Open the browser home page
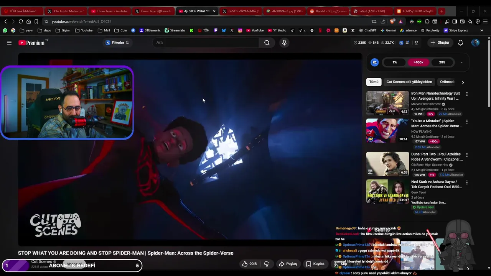This screenshot has width=491, height=276. [x=28, y=21]
